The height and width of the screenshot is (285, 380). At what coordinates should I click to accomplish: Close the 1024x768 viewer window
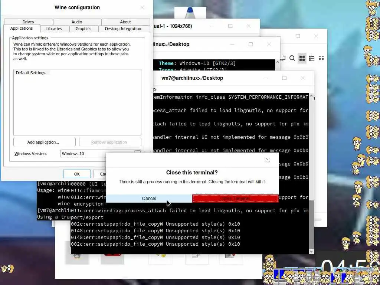248,26
